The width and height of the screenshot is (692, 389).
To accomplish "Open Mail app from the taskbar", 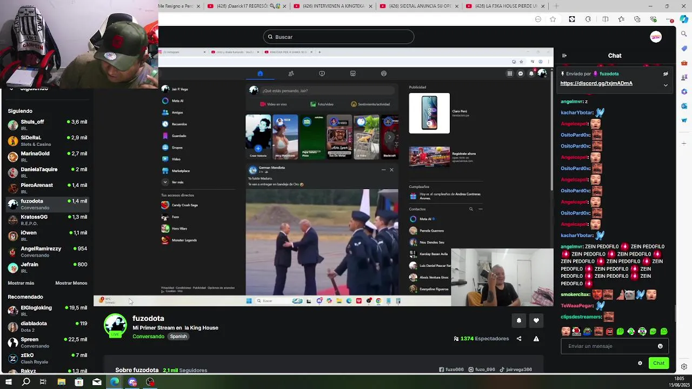I will (x=97, y=382).
